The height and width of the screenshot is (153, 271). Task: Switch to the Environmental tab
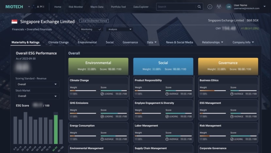pos(87,42)
